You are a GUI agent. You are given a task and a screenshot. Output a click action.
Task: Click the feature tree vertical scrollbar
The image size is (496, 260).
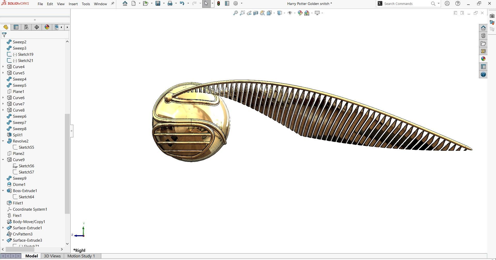coord(67,164)
